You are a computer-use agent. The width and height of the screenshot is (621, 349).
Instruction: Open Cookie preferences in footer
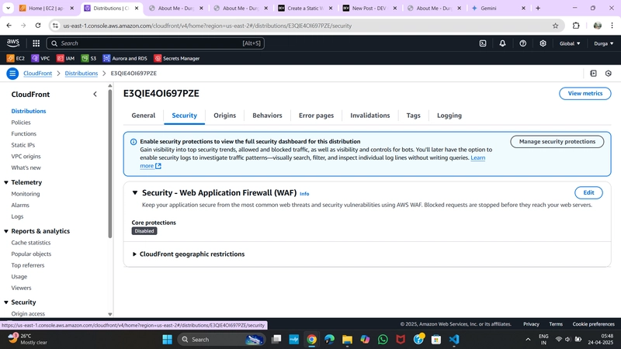tap(593, 324)
